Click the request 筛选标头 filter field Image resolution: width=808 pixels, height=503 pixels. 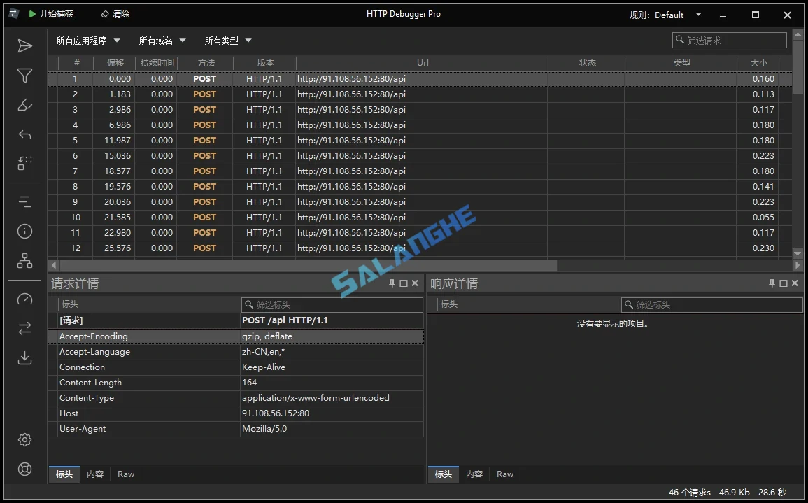coord(332,304)
